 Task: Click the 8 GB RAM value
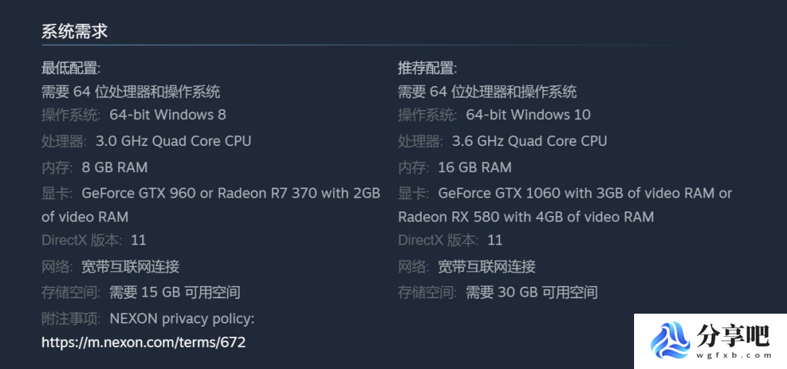click(115, 167)
